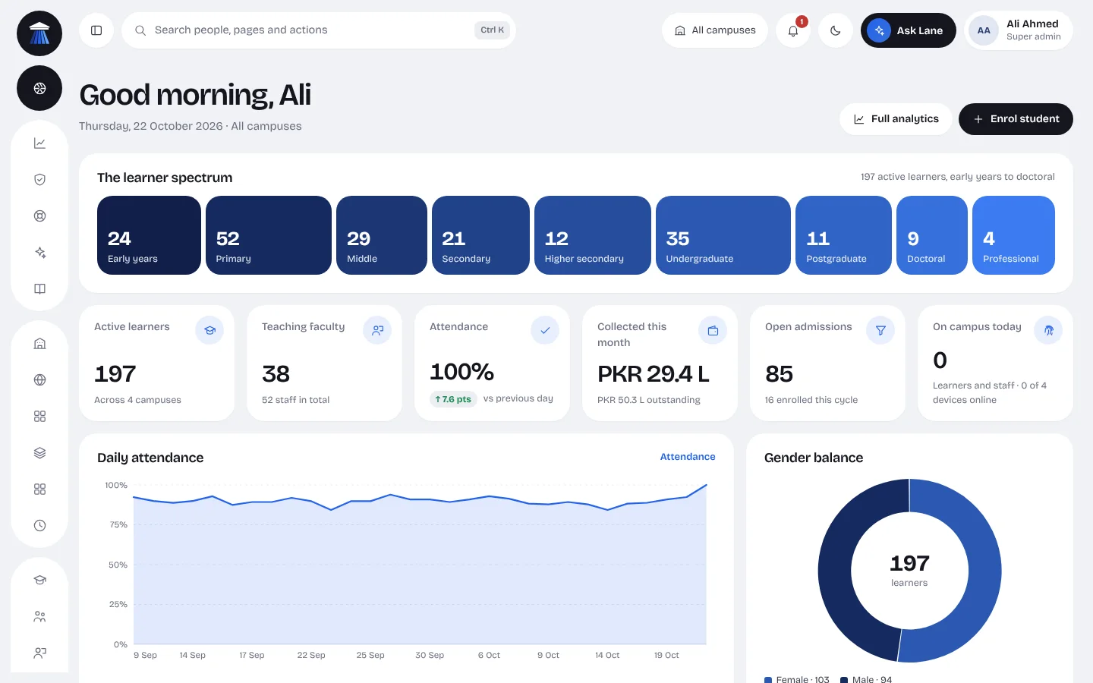Select the shield check sidebar icon

pyautogui.click(x=39, y=179)
